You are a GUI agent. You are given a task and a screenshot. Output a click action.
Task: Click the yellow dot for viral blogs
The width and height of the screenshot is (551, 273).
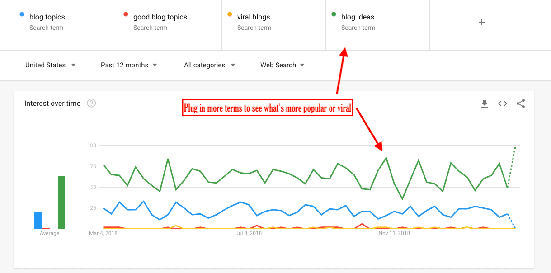point(230,14)
